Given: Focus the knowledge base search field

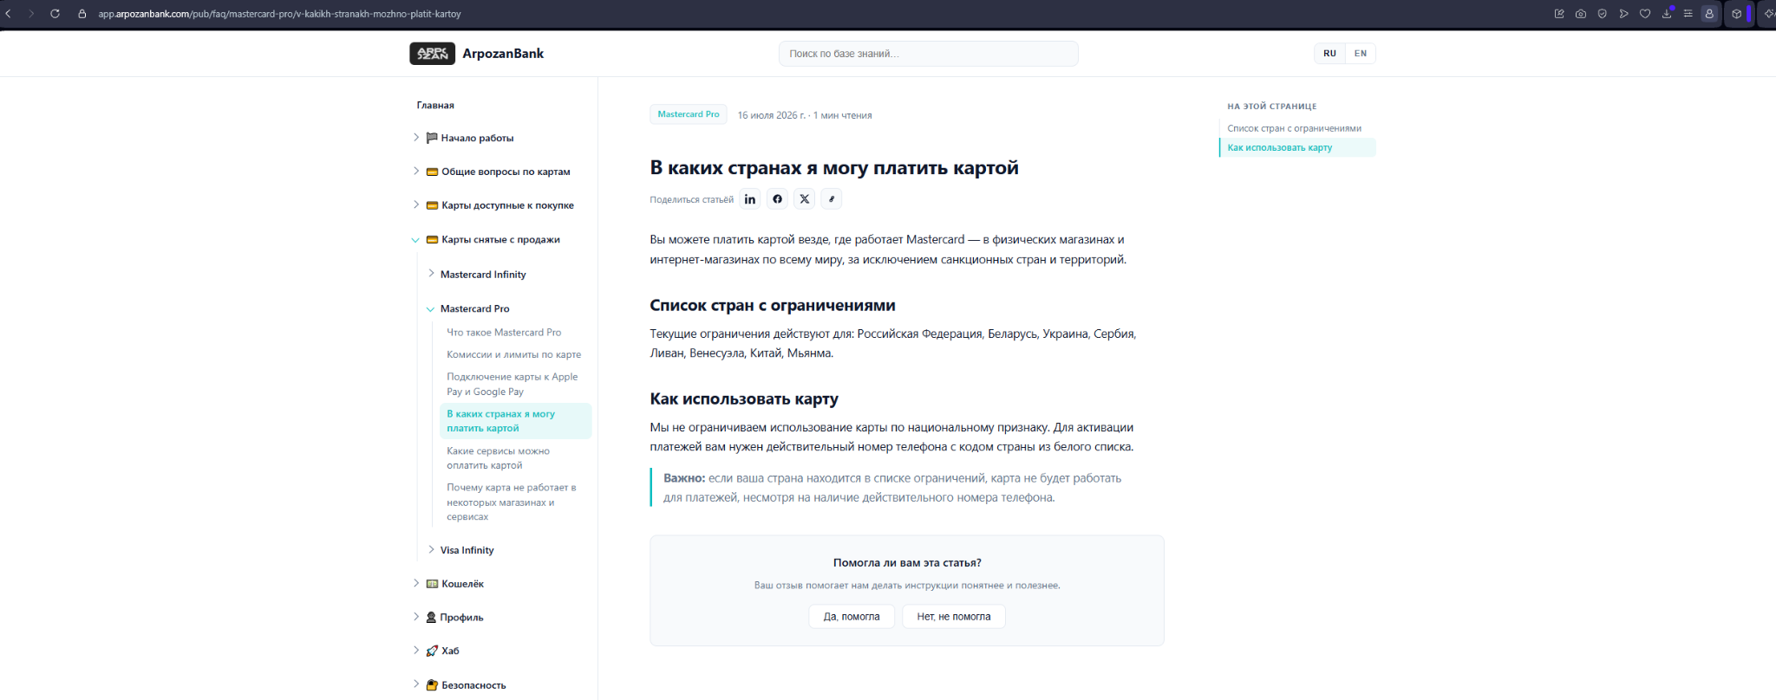Looking at the screenshot, I should point(928,54).
